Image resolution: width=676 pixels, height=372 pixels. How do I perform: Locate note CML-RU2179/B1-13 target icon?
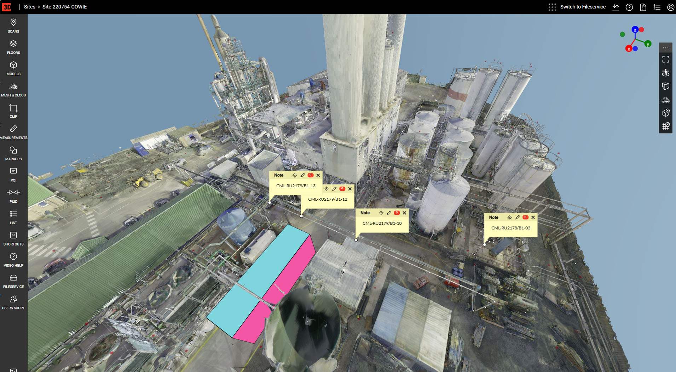point(295,175)
